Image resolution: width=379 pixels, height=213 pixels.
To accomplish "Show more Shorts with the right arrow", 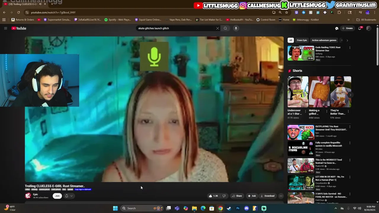I will [350, 95].
